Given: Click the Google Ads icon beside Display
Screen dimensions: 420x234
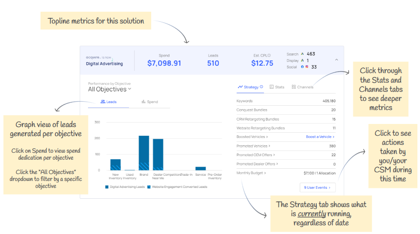Looking at the screenshot, I should tap(302, 61).
